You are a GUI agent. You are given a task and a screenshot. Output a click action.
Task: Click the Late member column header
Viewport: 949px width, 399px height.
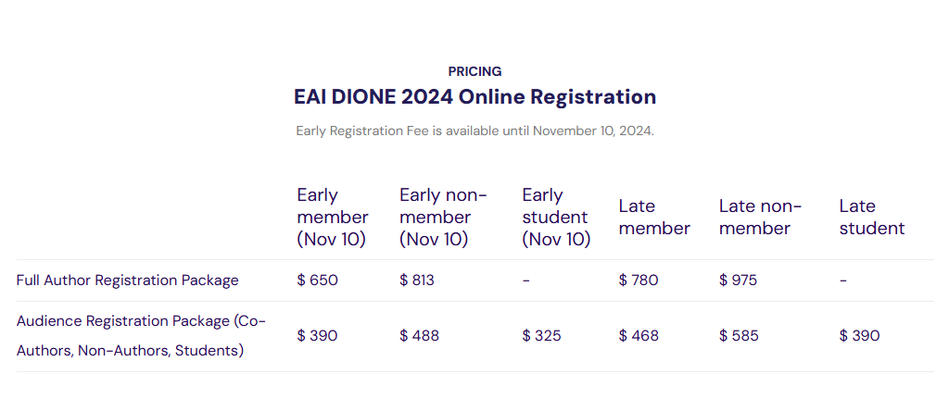point(654,217)
